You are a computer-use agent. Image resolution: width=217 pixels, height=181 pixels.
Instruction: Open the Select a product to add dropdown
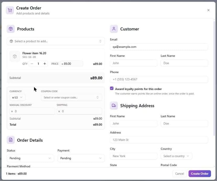point(56,41)
